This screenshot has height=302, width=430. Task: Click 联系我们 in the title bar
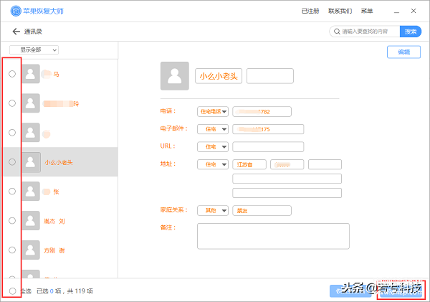[340, 11]
